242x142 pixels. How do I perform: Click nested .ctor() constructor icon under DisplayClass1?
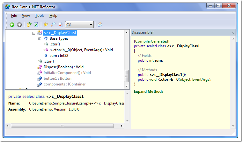click(x=46, y=44)
